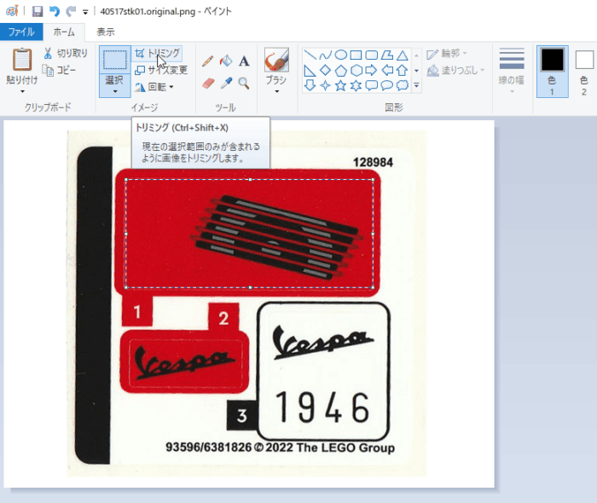Click the left edge selection handle
Screen dimensions: 597x503
click(126, 234)
